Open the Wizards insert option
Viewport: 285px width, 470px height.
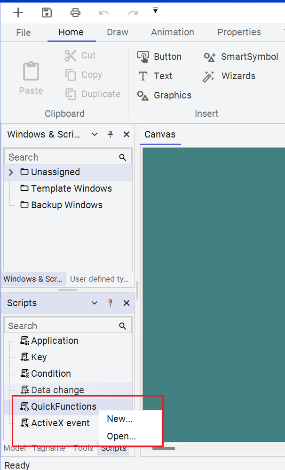tap(229, 76)
